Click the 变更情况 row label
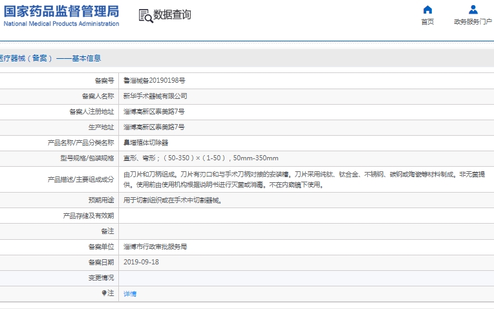The height and width of the screenshot is (309, 494). (x=101, y=278)
